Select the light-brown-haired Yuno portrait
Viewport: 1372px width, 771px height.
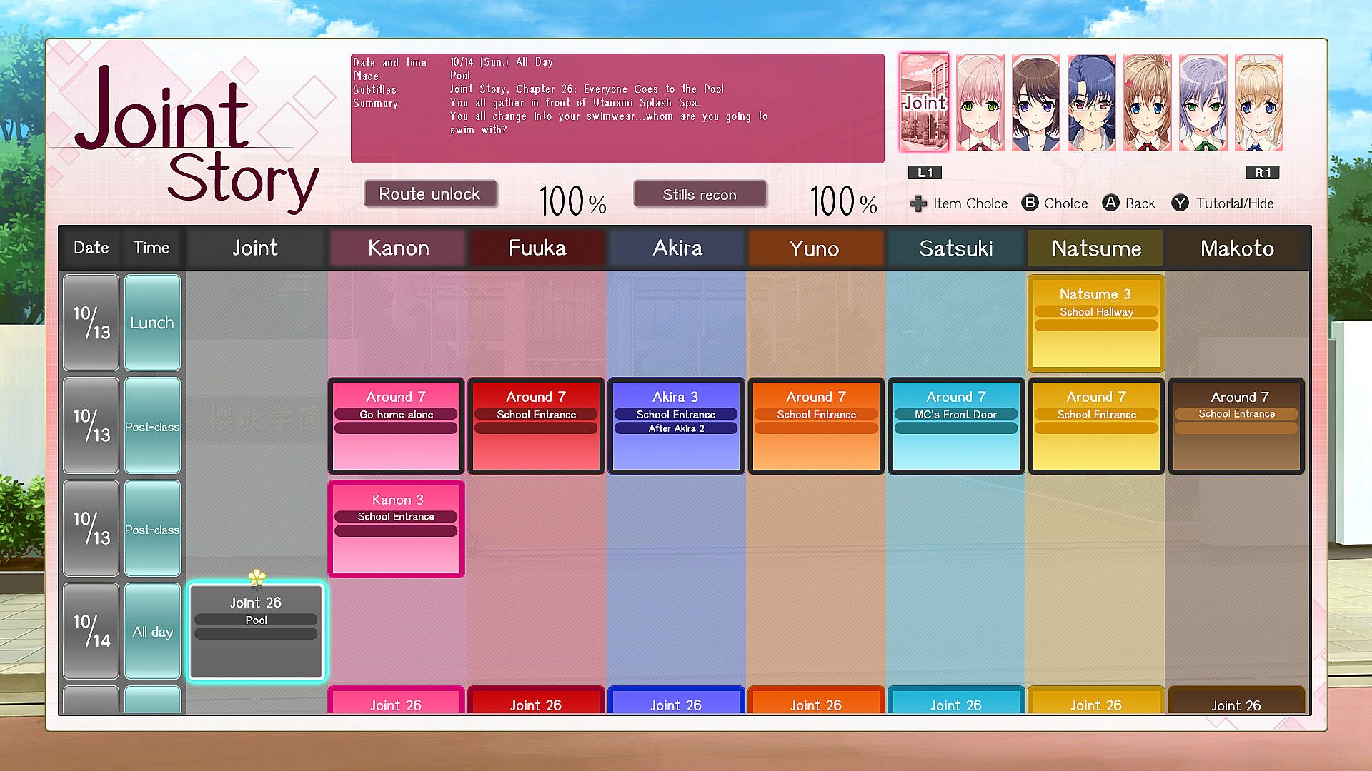click(x=1147, y=102)
